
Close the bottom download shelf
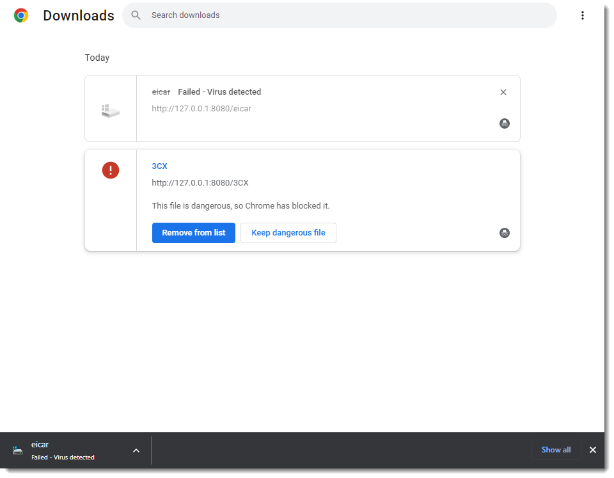(x=593, y=450)
